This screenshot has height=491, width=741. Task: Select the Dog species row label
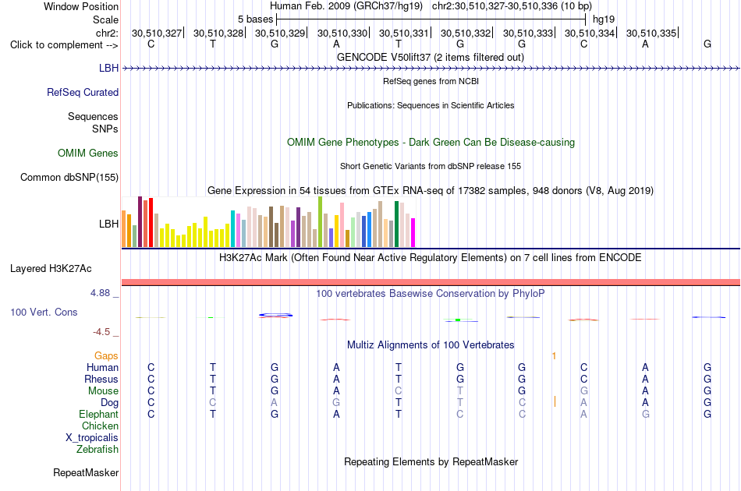[x=110, y=403]
